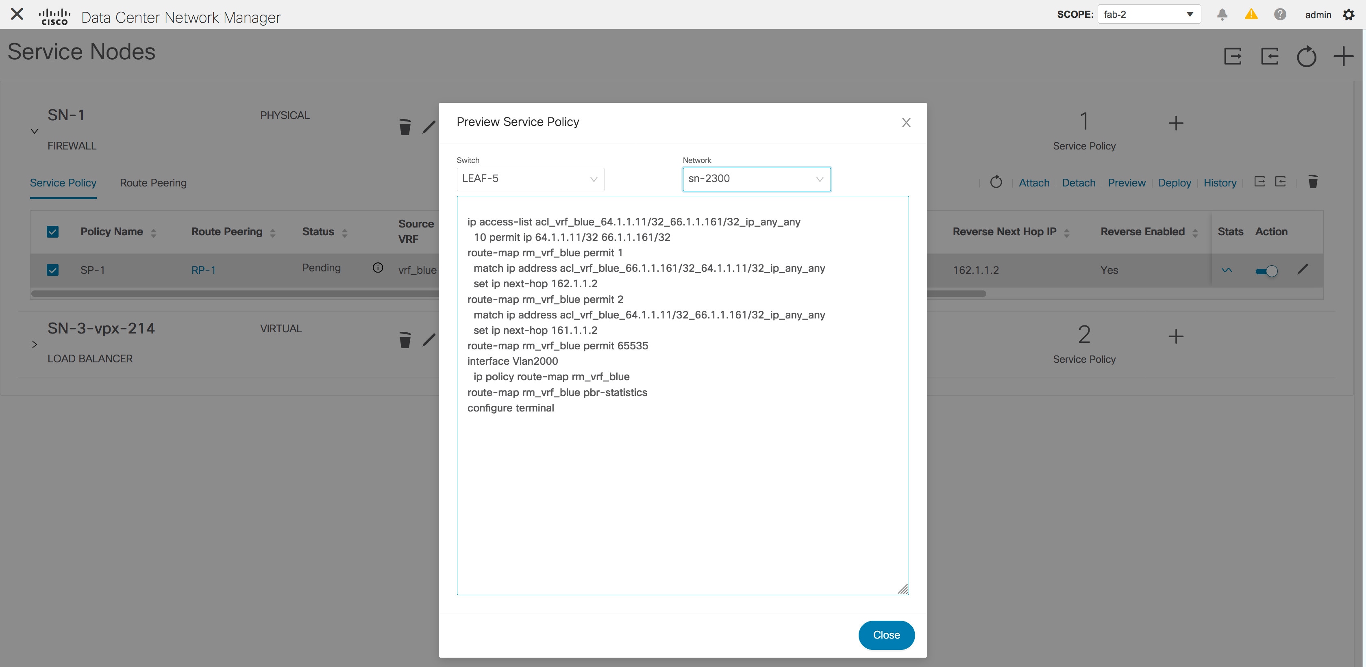Open the Switch LEAF-5 dropdown
Screen dimensions: 1366x667
pos(530,179)
